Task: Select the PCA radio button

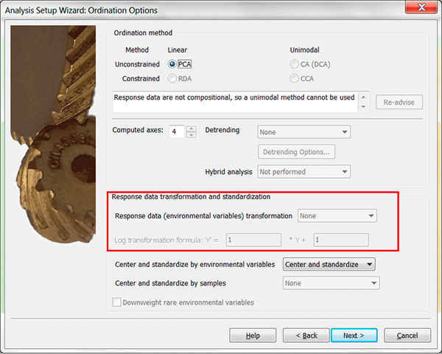Action: pyautogui.click(x=172, y=64)
